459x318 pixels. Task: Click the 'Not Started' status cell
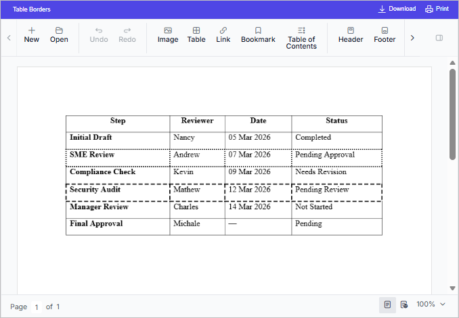(x=337, y=210)
